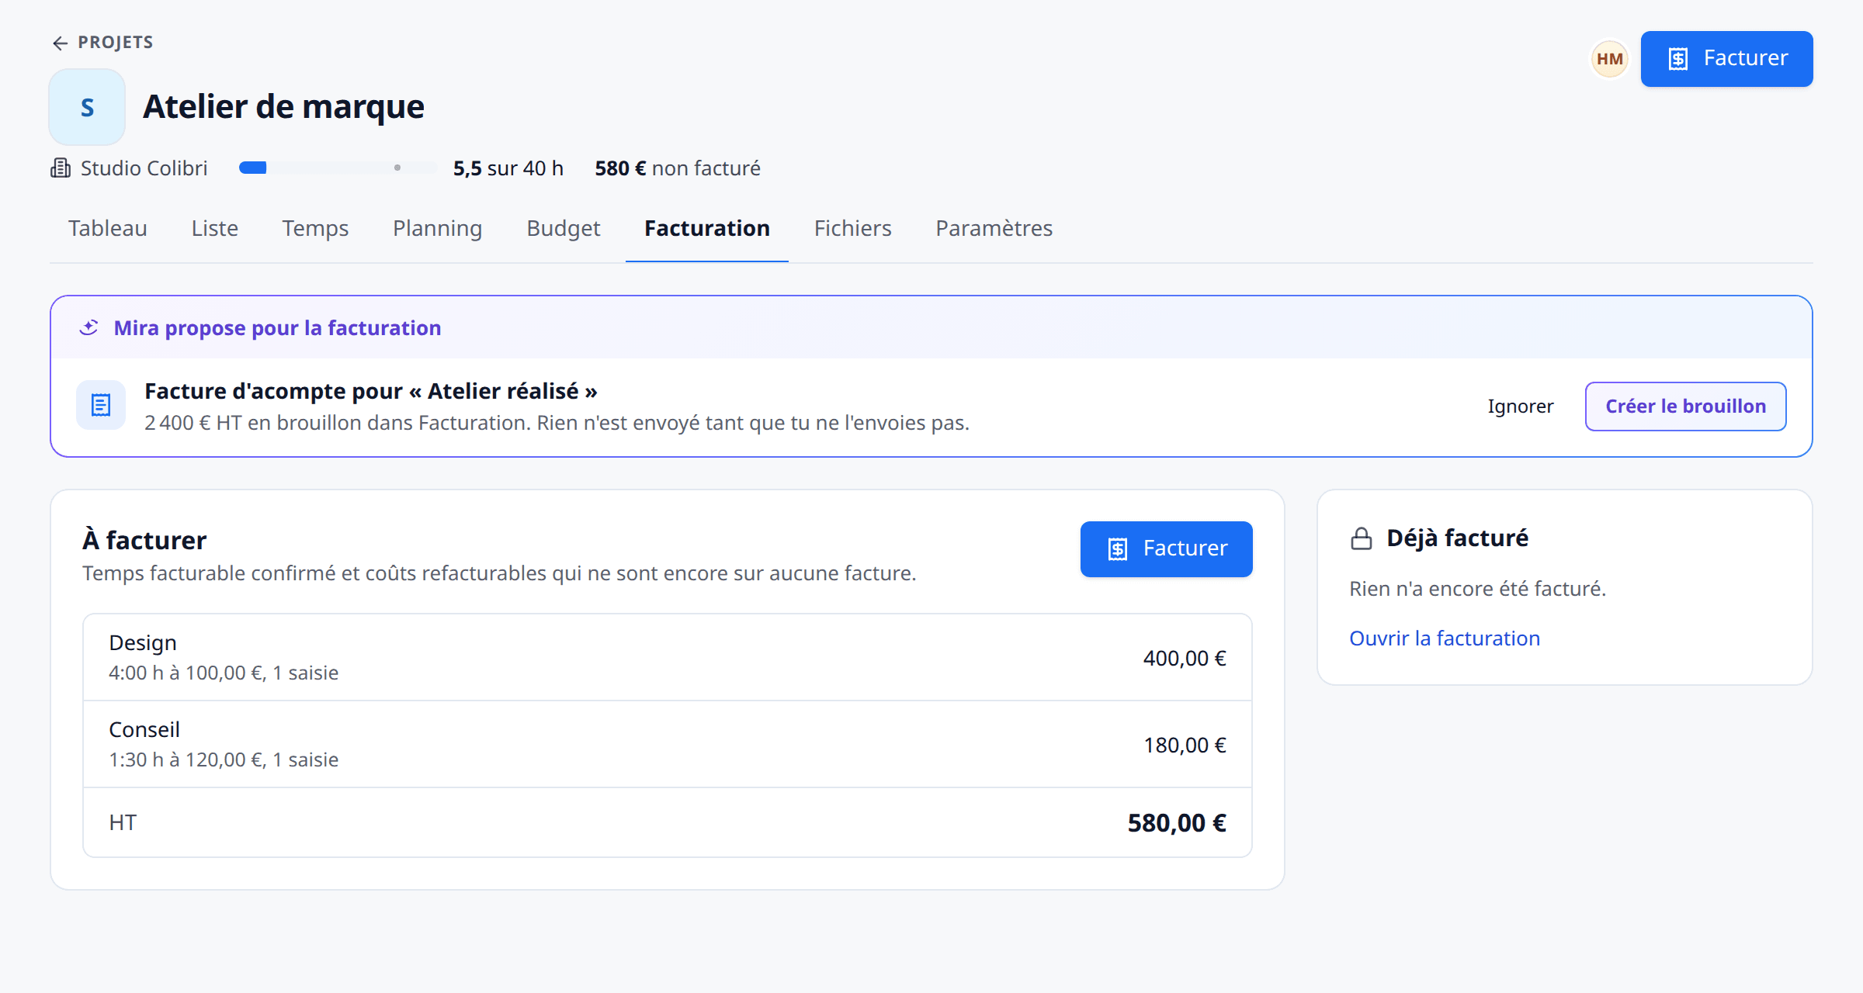
Task: Click the project S letter thumbnail
Action: (x=87, y=107)
